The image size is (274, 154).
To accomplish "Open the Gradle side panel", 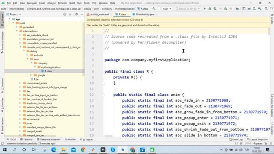I will (272, 19).
